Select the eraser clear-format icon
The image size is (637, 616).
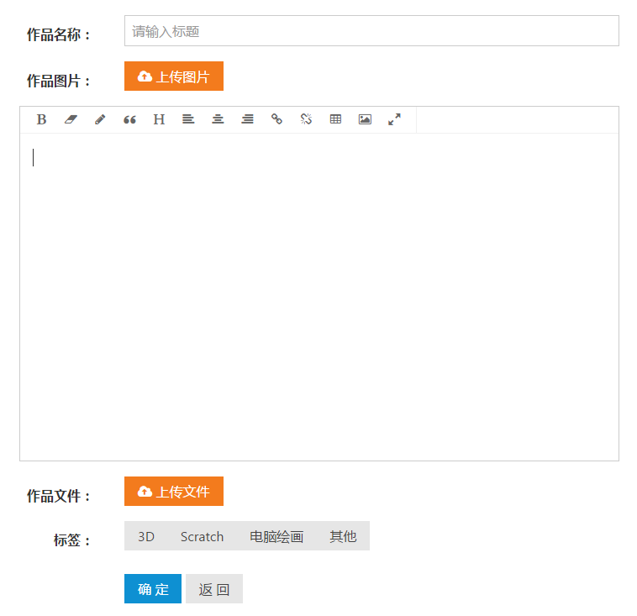tap(71, 119)
